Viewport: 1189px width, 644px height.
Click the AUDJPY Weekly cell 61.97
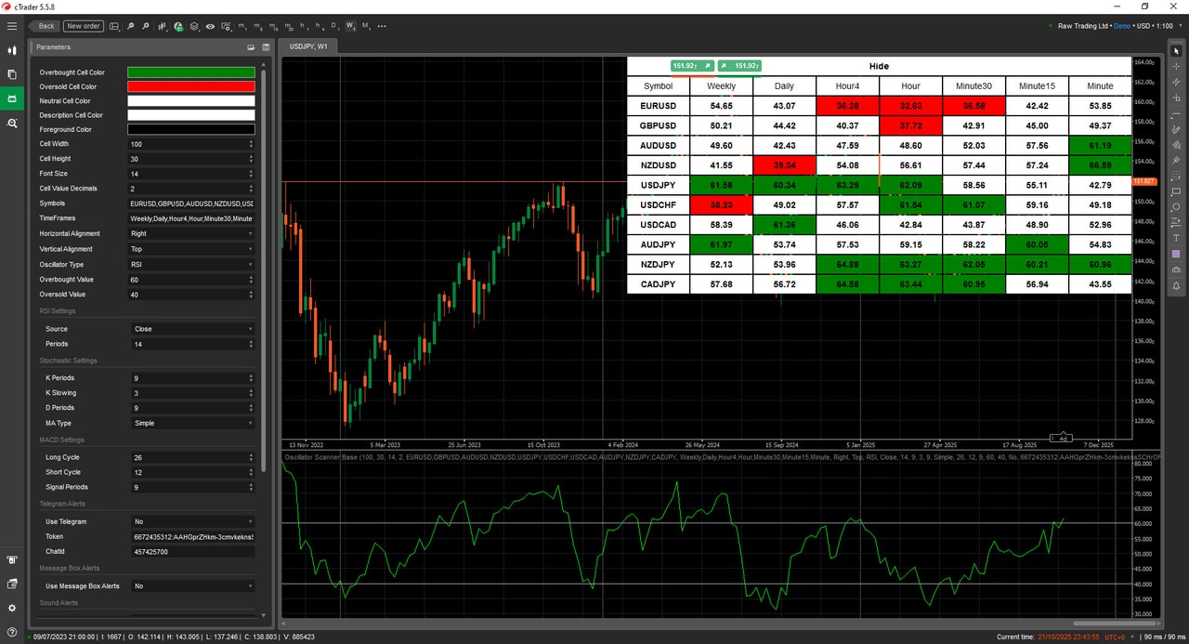pos(721,244)
